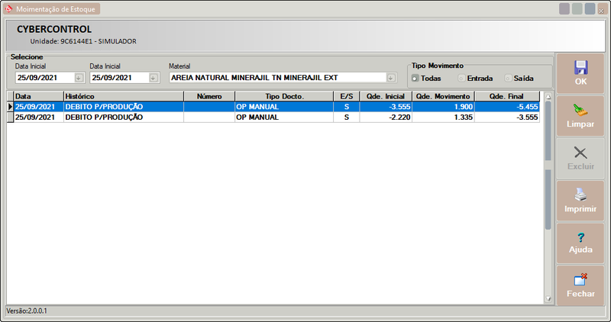Click the Imprimir printer icon
Screen dimensions: 611x322
point(580,195)
